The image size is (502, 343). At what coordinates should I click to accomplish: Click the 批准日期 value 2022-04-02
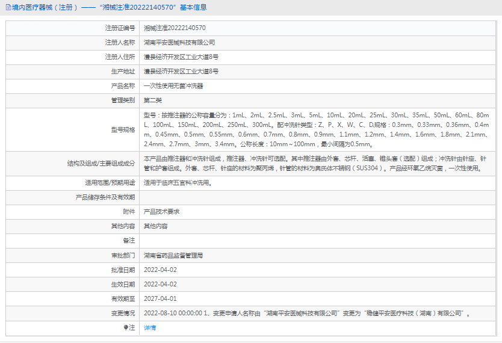tap(160, 270)
